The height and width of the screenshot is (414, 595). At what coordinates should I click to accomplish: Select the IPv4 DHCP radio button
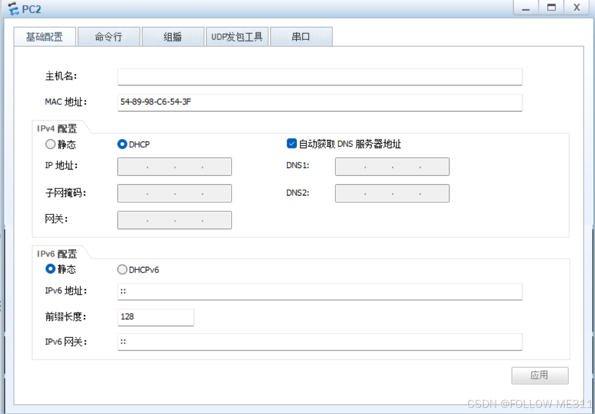(x=122, y=144)
